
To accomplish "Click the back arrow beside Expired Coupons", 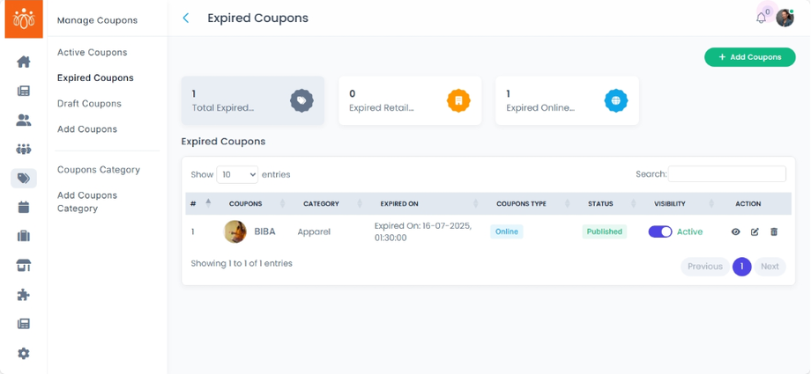I will pos(186,18).
